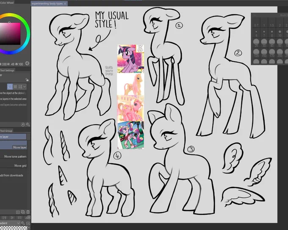Select the Move tone pattern sub tool
The image size is (288, 230).
(x=14, y=154)
